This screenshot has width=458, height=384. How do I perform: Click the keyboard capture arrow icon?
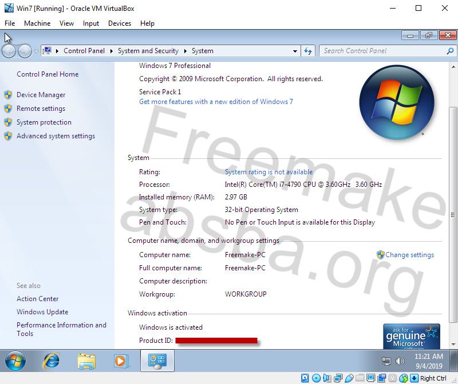[414, 378]
